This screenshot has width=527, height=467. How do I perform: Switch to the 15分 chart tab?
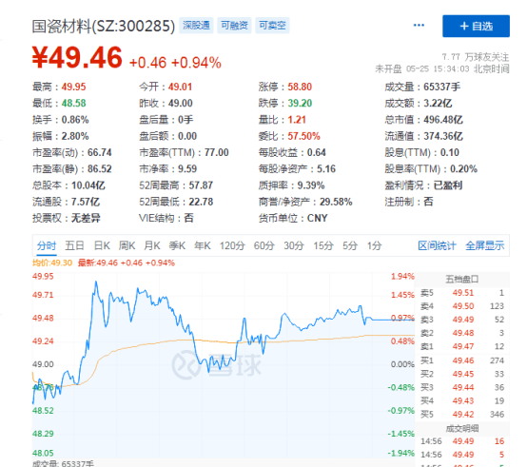[x=323, y=245]
